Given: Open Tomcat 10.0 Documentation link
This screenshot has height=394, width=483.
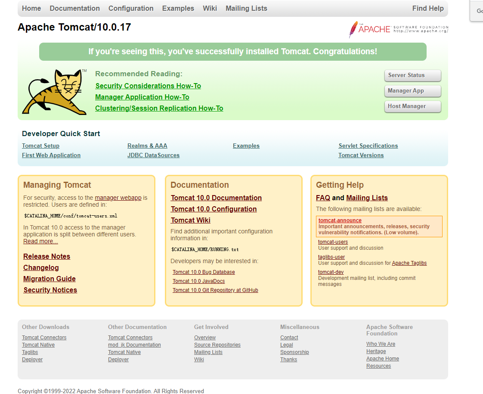Looking at the screenshot, I should tap(216, 198).
